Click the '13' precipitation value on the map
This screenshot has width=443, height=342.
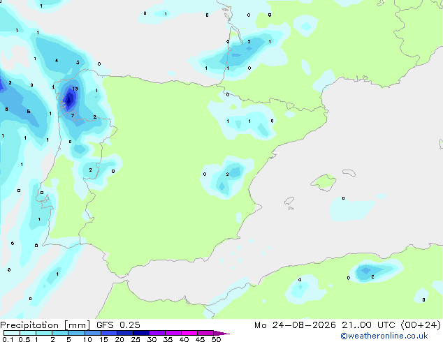(75, 89)
